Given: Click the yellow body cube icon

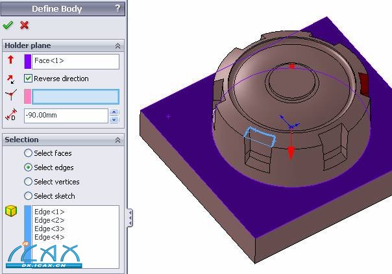Looking at the screenshot, I should click(11, 211).
